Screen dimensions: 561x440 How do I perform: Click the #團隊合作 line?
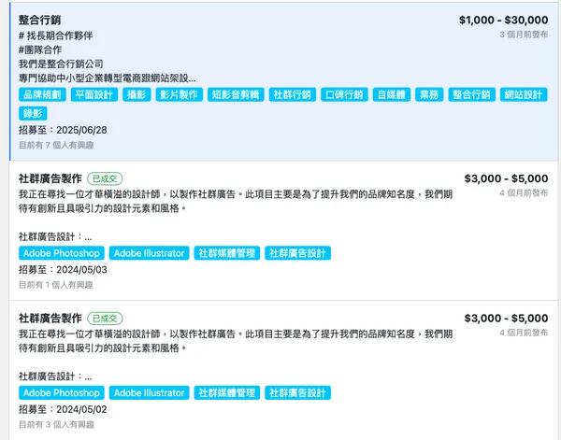pos(40,50)
